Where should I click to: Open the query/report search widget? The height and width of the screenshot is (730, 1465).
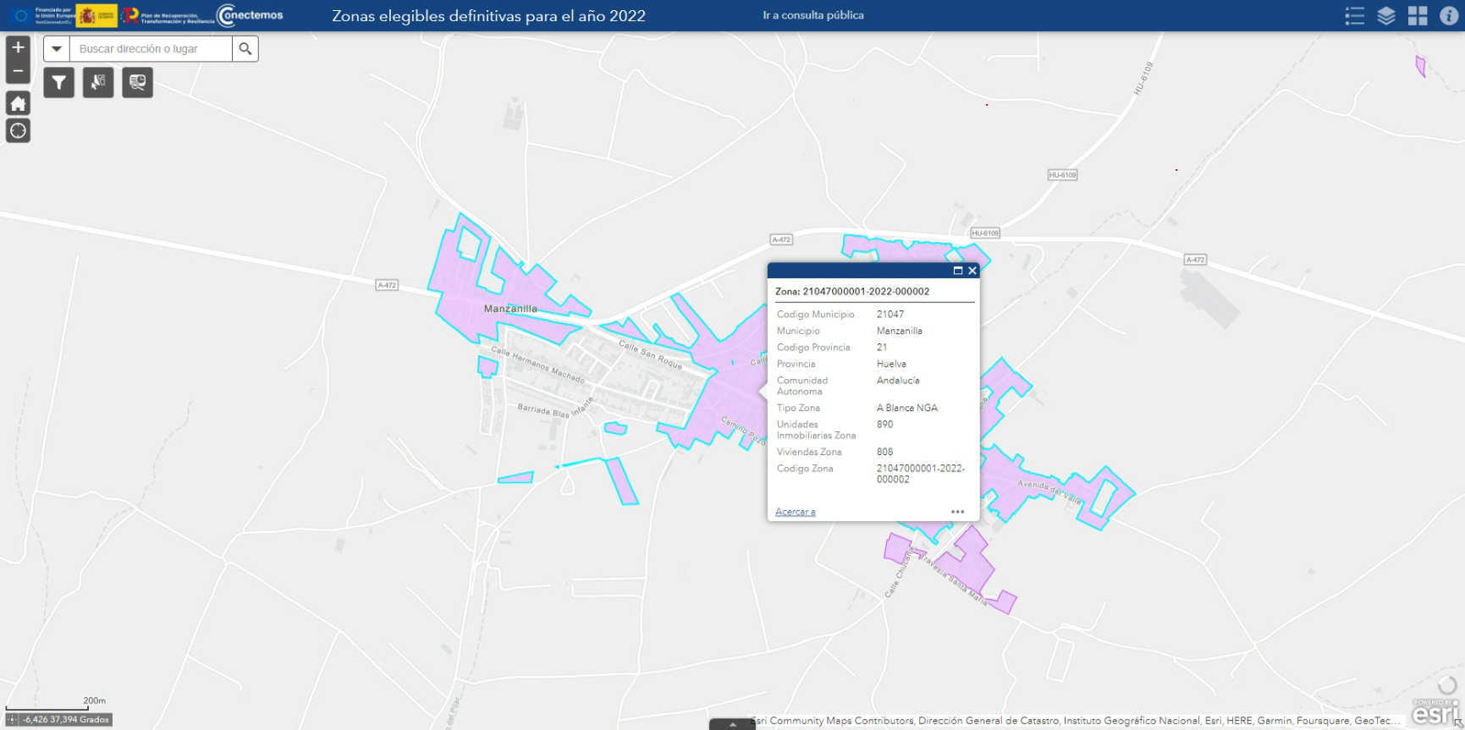pos(137,83)
